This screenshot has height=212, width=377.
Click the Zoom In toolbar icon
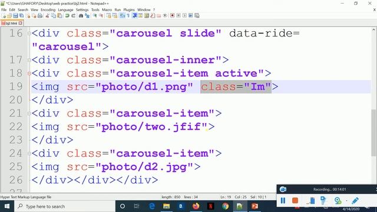pos(95,16)
